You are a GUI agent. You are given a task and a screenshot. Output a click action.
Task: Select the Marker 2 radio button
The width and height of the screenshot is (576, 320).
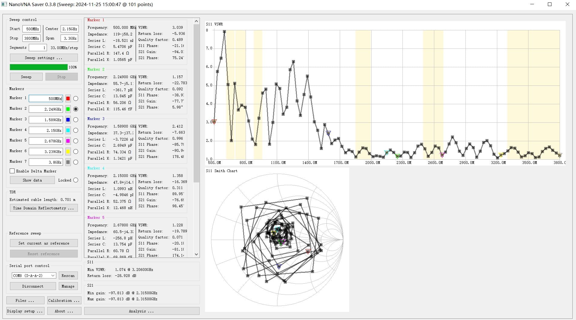point(76,109)
